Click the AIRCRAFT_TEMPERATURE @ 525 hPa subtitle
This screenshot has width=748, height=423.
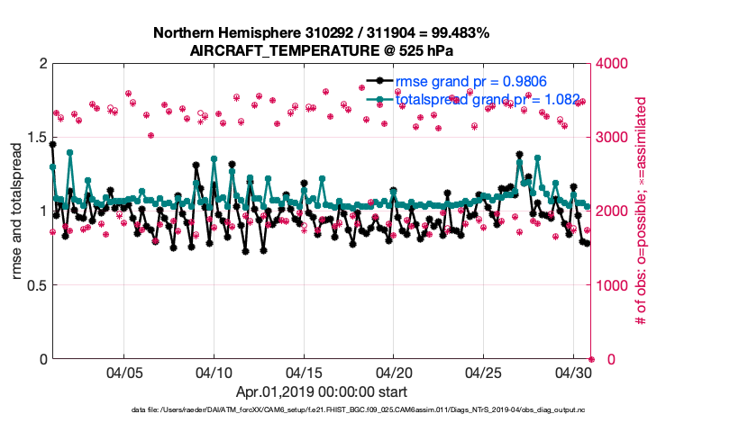pos(321,50)
